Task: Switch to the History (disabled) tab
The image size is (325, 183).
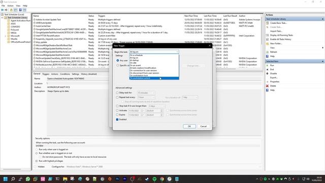Action: point(89,74)
